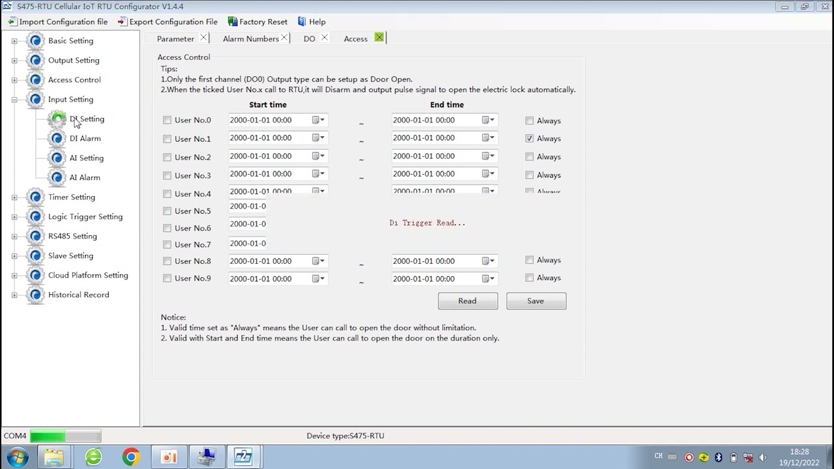Image resolution: width=834 pixels, height=469 pixels.
Task: Tick the User No.3 checkbox
Action: click(x=167, y=175)
